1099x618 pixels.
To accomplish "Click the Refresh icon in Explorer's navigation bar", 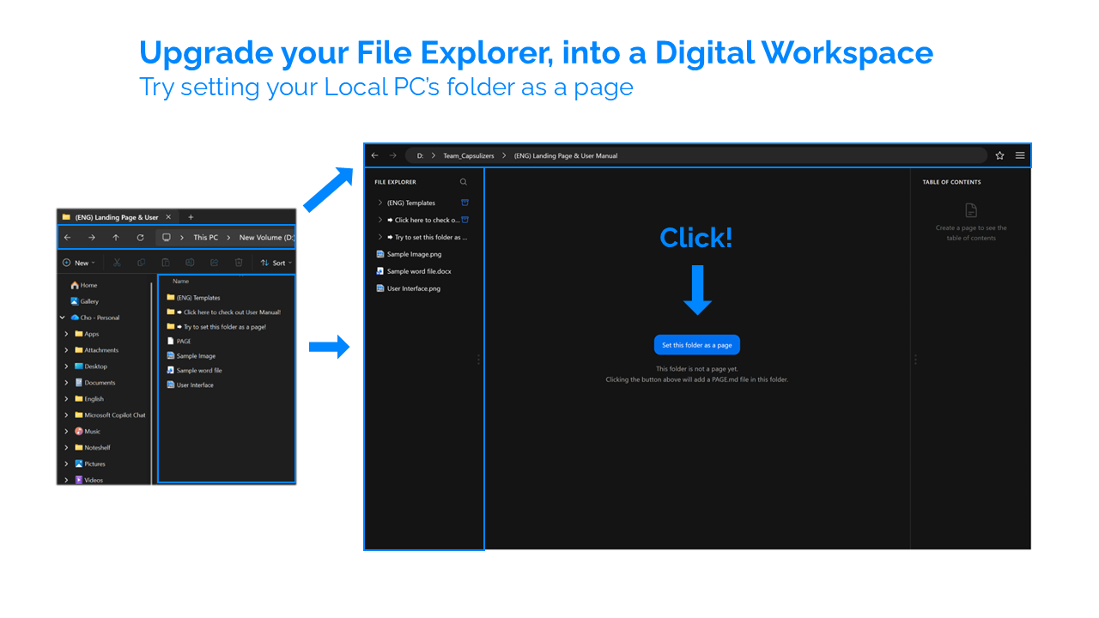I will point(141,238).
